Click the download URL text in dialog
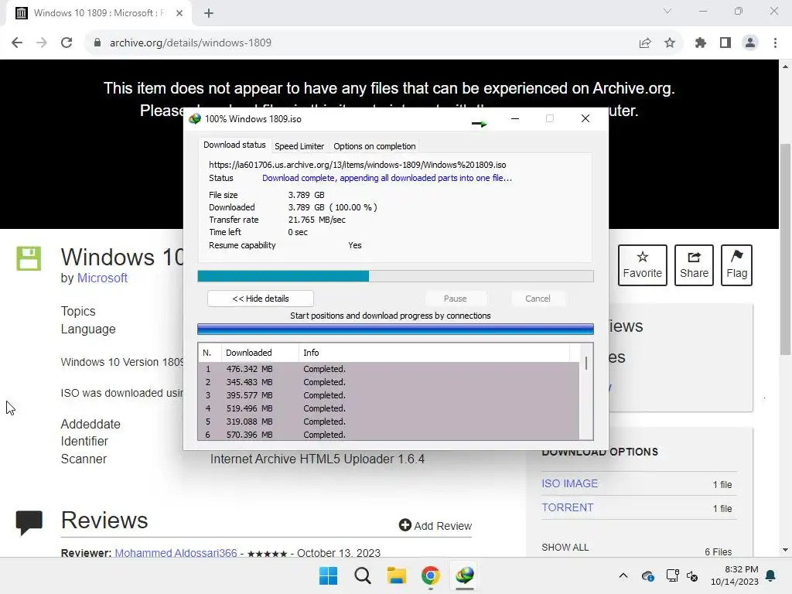The image size is (792, 594). click(357, 165)
